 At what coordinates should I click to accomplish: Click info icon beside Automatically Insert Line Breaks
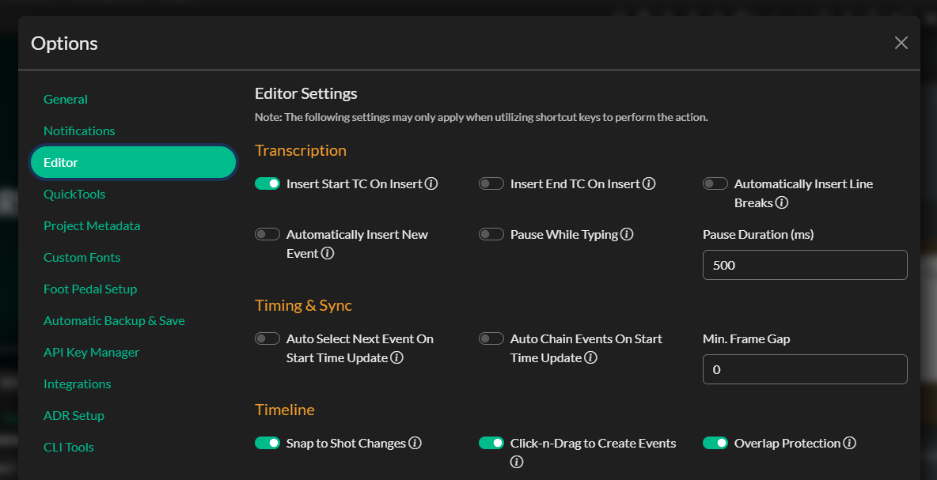pyautogui.click(x=782, y=203)
